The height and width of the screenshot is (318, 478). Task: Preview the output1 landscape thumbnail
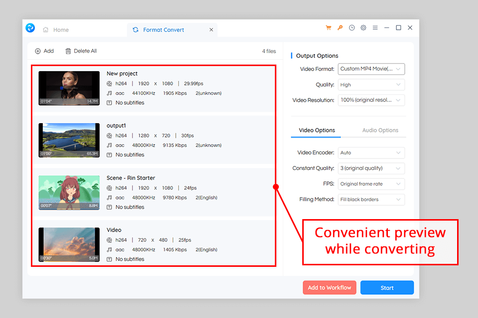pos(69,140)
